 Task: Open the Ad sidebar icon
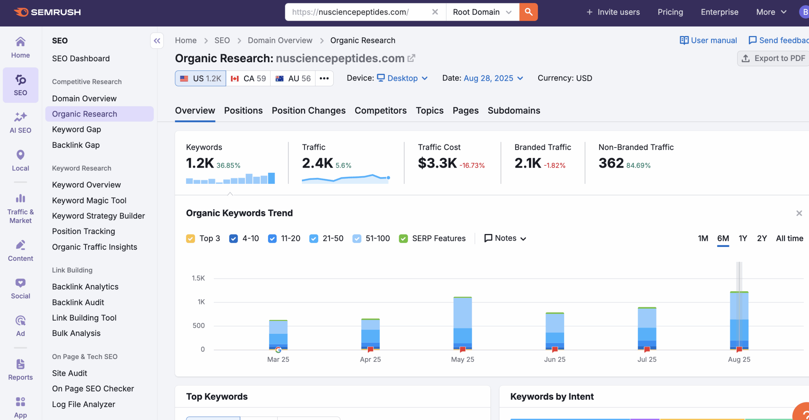(21, 326)
